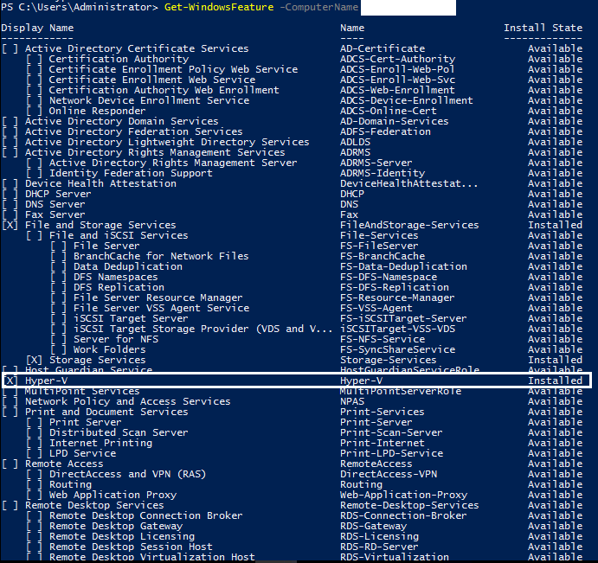The height and width of the screenshot is (563, 598).
Task: Click the iSCSI Target Server display name
Action: pyautogui.click(x=131, y=318)
